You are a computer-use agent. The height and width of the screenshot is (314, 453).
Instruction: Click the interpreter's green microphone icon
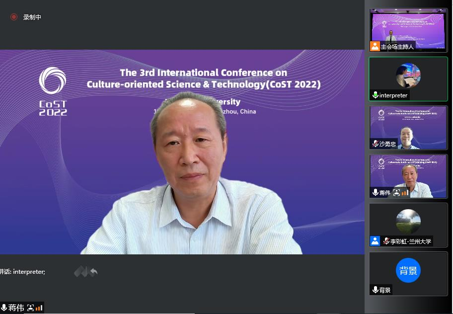[376, 95]
